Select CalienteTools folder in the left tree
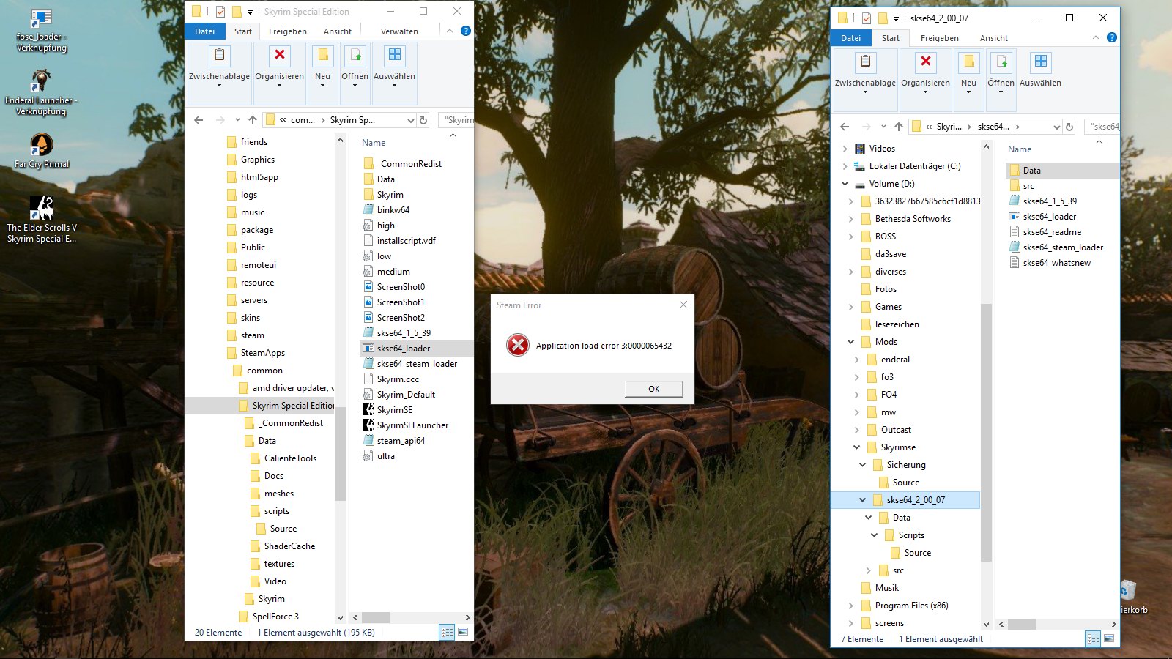The width and height of the screenshot is (1172, 659). tap(290, 458)
